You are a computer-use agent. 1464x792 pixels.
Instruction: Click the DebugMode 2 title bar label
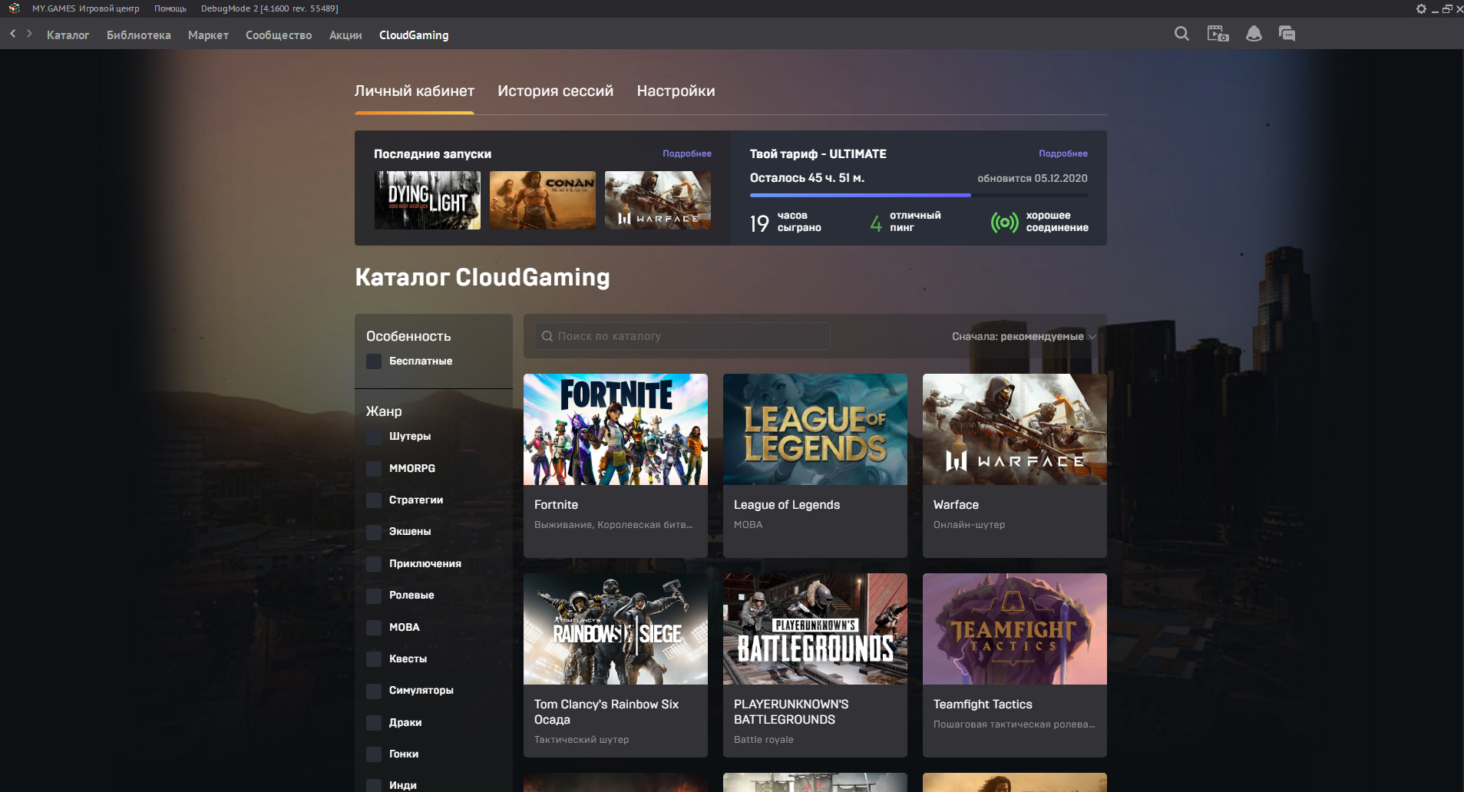(x=269, y=8)
